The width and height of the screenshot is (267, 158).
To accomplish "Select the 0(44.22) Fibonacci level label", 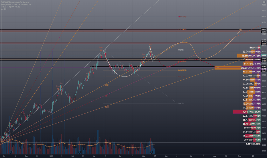I will click(181, 103).
